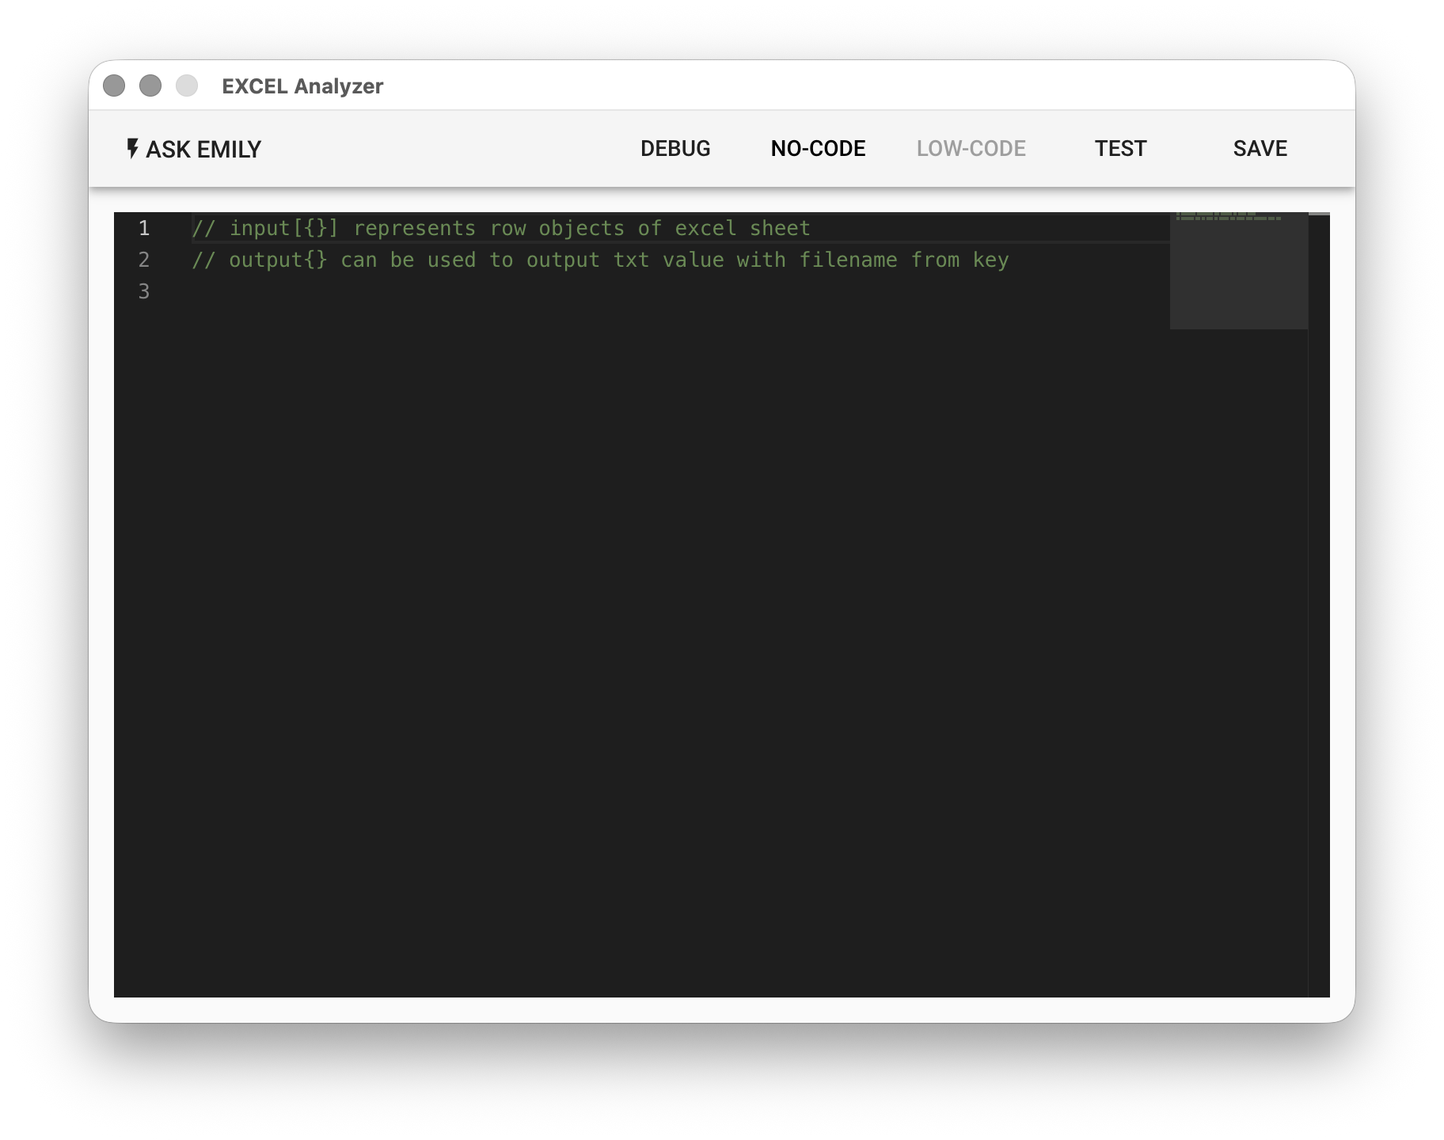This screenshot has width=1444, height=1140.
Task: Select line number 1 in the gutter
Action: coord(144,229)
